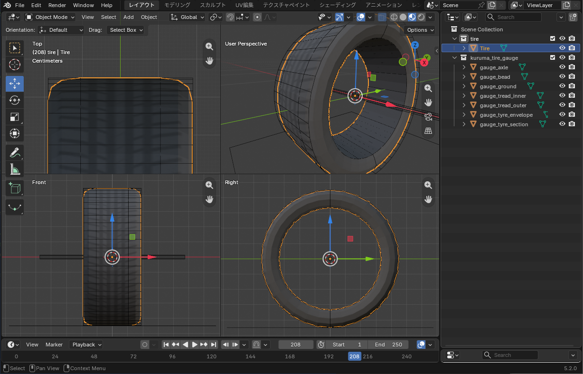Viewport: 583px width, 374px height.
Task: Click pan hand icon in Top viewport
Action: click(209, 60)
